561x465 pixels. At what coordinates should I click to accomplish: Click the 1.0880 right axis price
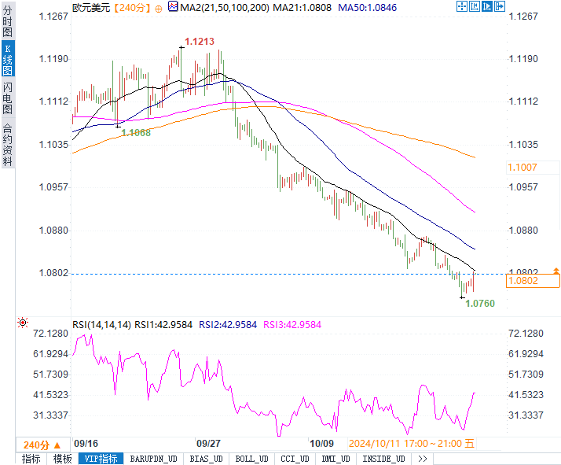coord(523,231)
